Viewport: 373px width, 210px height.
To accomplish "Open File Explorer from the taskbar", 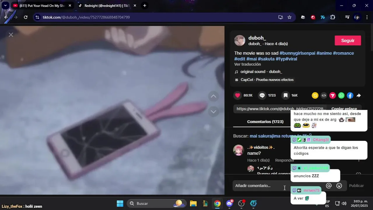I will [x=193, y=203].
